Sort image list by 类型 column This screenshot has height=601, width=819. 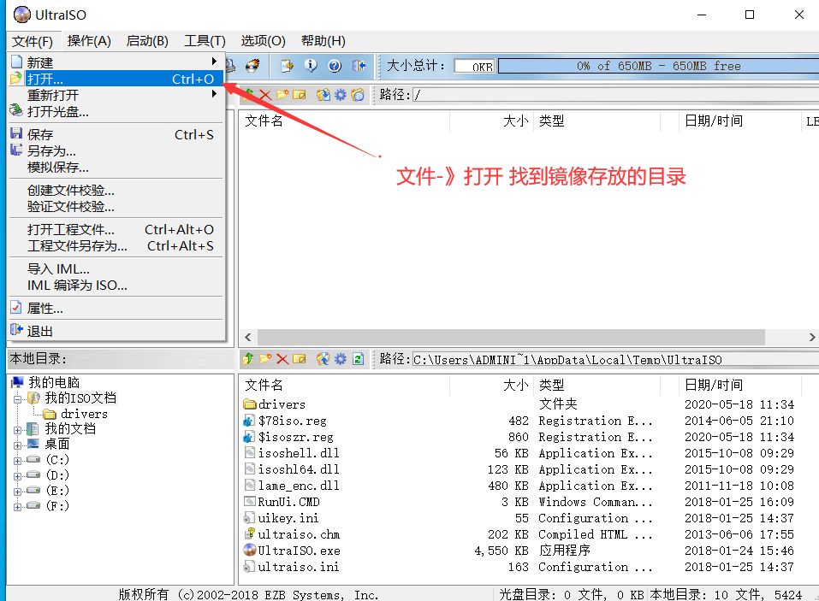click(596, 121)
